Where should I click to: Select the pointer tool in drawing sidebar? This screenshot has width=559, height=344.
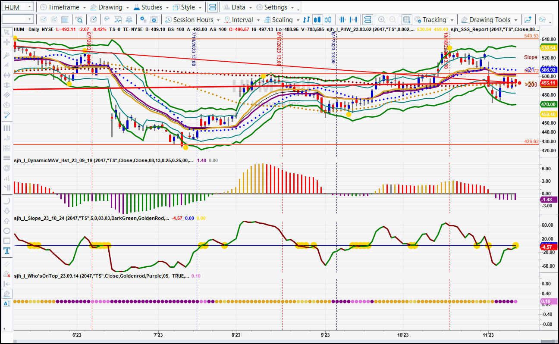click(6, 32)
